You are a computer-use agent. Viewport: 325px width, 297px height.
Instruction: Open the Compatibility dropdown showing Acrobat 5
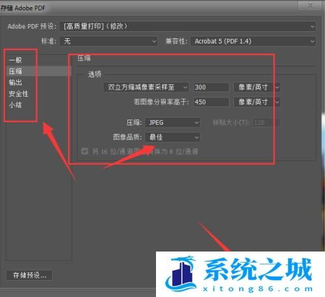(253, 41)
